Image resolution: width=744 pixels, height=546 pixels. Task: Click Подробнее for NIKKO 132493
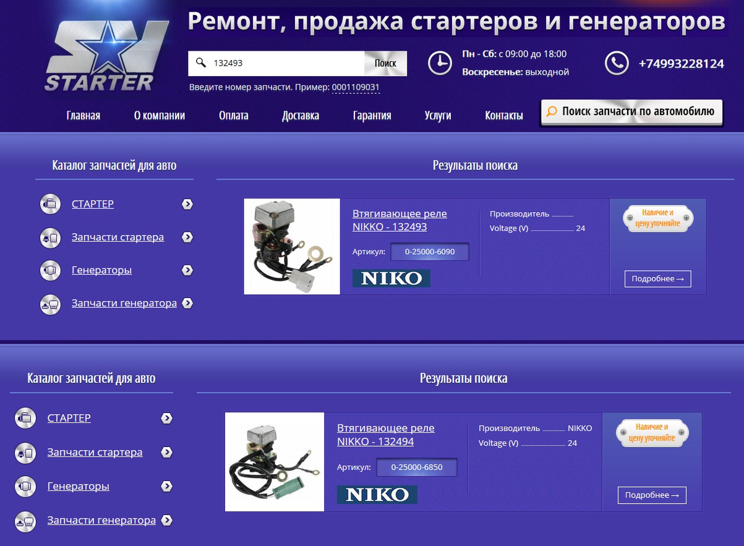(x=658, y=279)
